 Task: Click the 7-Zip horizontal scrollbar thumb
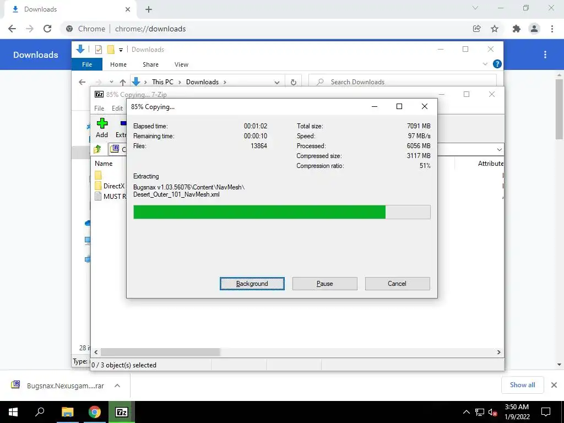pos(160,352)
